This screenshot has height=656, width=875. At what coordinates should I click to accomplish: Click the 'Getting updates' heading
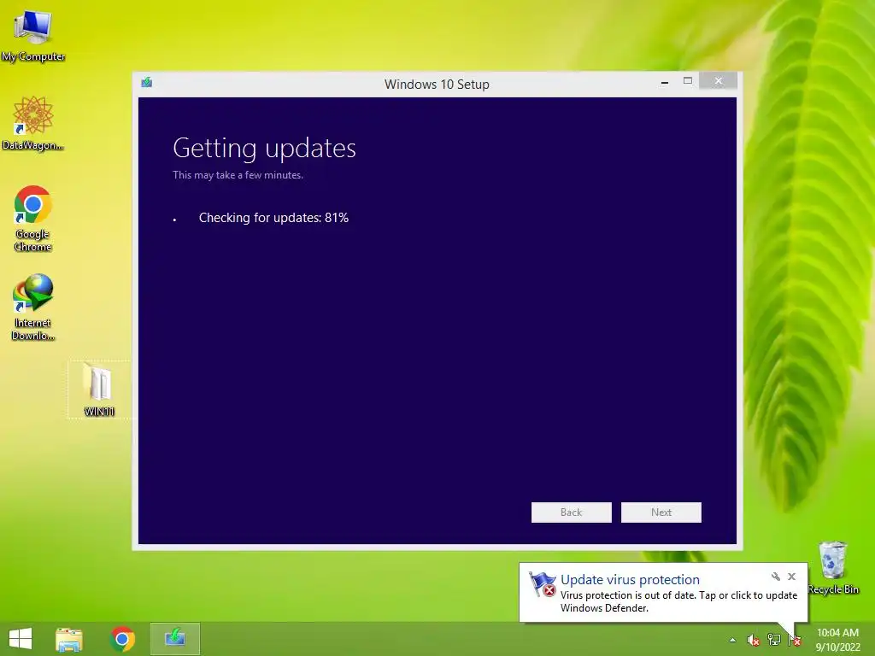264,148
